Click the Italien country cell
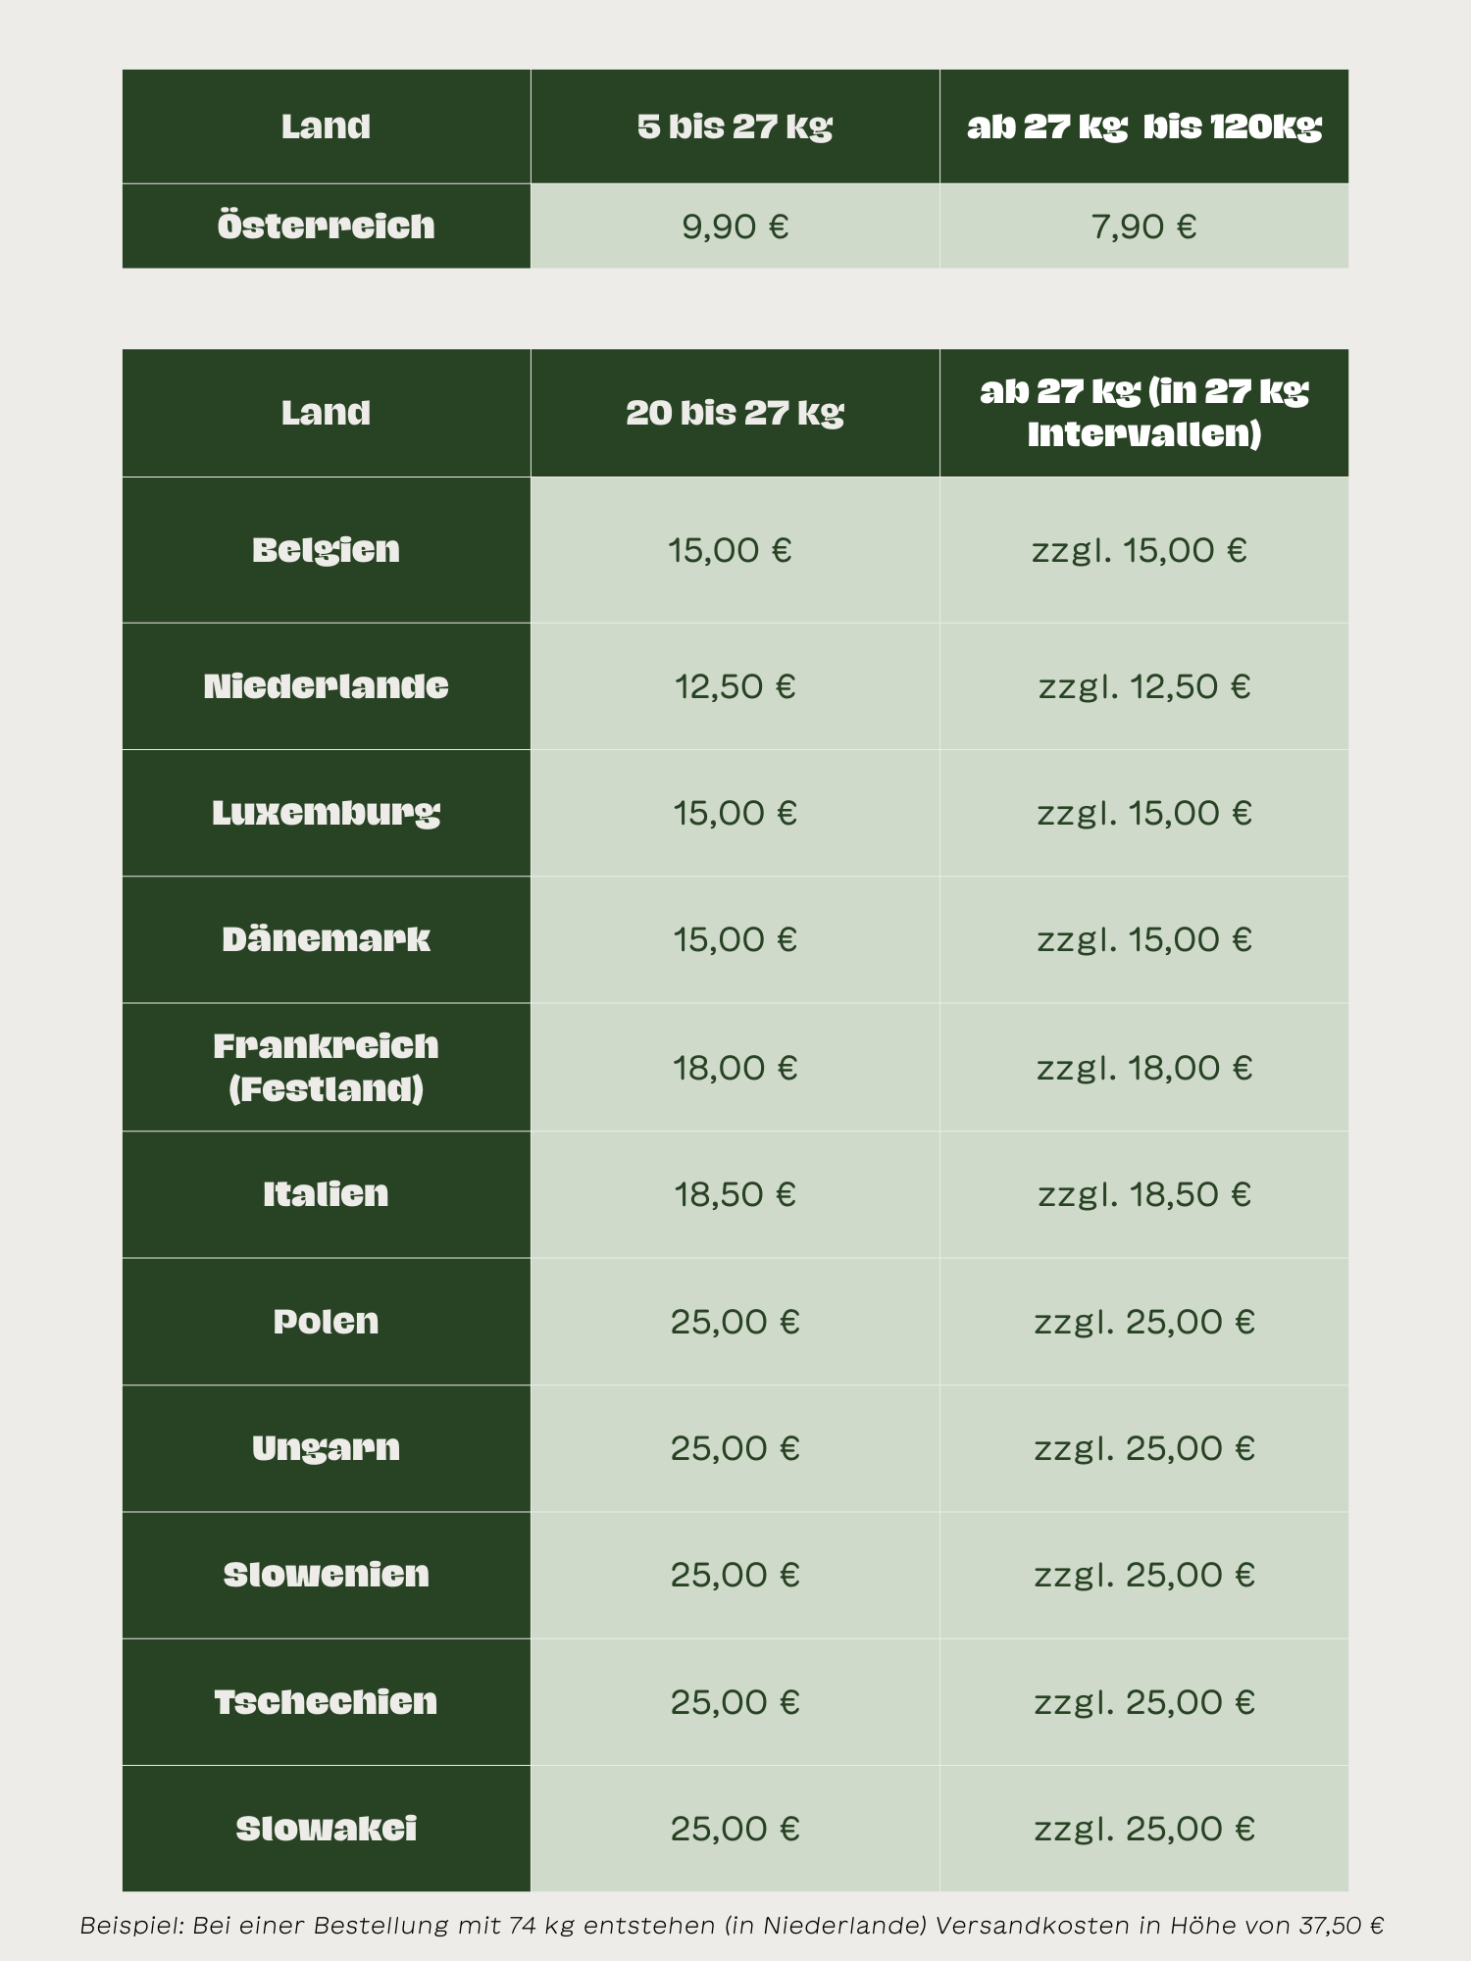The width and height of the screenshot is (1471, 1961). (x=326, y=1194)
